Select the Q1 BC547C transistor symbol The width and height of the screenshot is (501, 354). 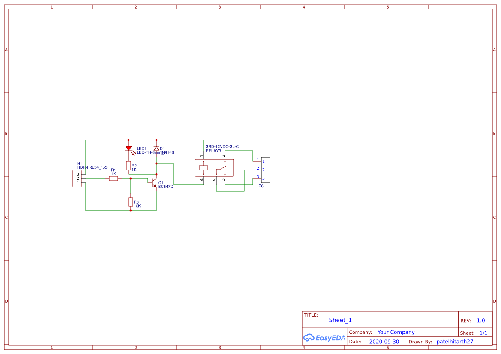click(x=153, y=182)
